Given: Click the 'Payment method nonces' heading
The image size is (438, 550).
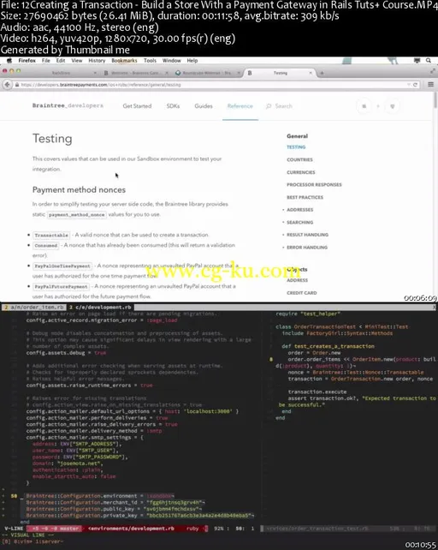Looking at the screenshot, I should pyautogui.click(x=79, y=190).
